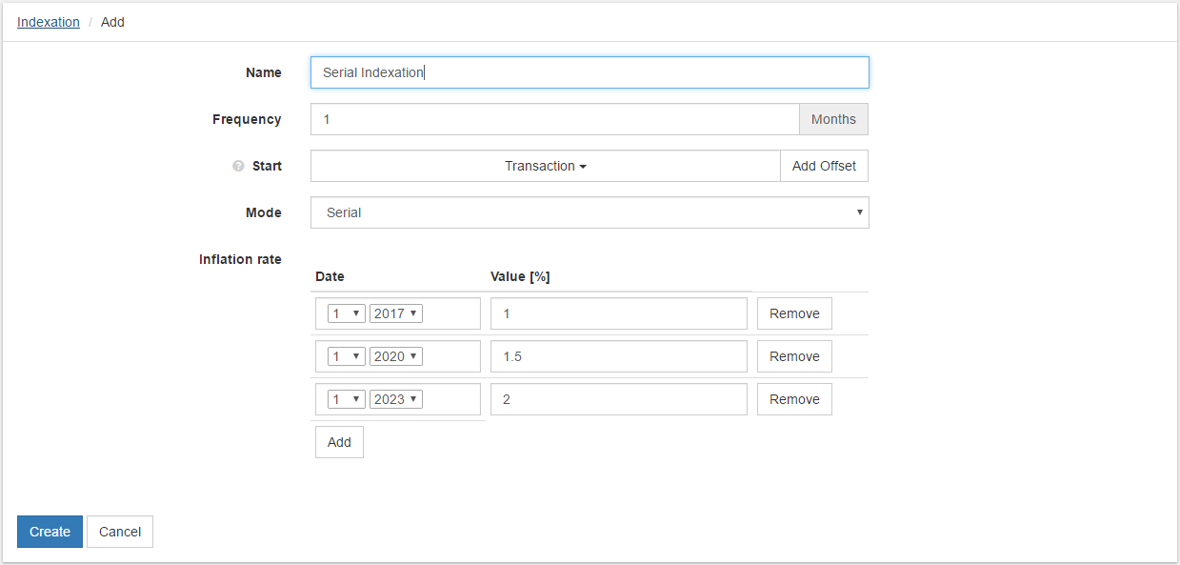Expand the Mode dropdown showing Serial
Viewport: 1180px width, 565px height.
coord(590,212)
